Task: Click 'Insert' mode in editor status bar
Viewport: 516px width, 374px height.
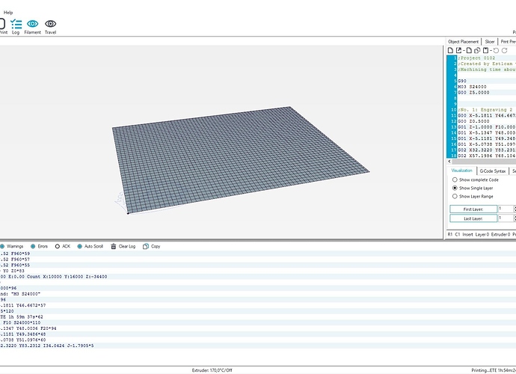Action: click(x=467, y=234)
